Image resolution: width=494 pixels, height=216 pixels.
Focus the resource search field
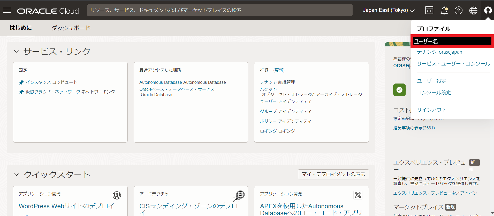pos(220,10)
